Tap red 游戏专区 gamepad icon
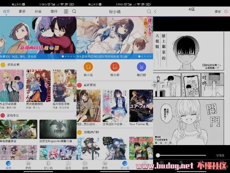The image size is (230, 173). [3, 115]
